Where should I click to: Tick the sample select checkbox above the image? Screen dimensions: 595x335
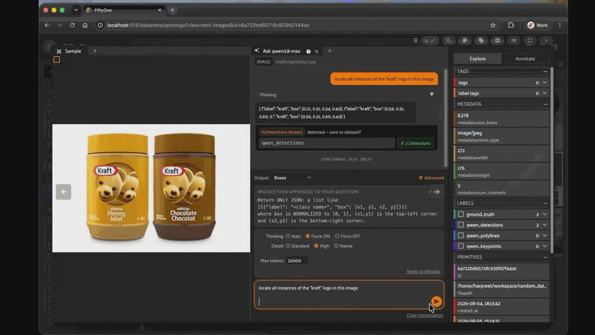pyautogui.click(x=57, y=60)
